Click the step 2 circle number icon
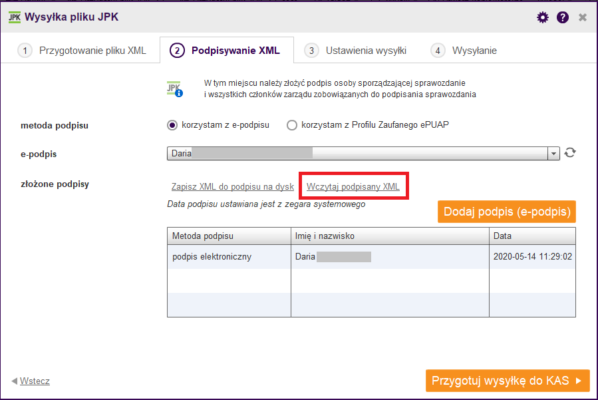 tap(177, 51)
